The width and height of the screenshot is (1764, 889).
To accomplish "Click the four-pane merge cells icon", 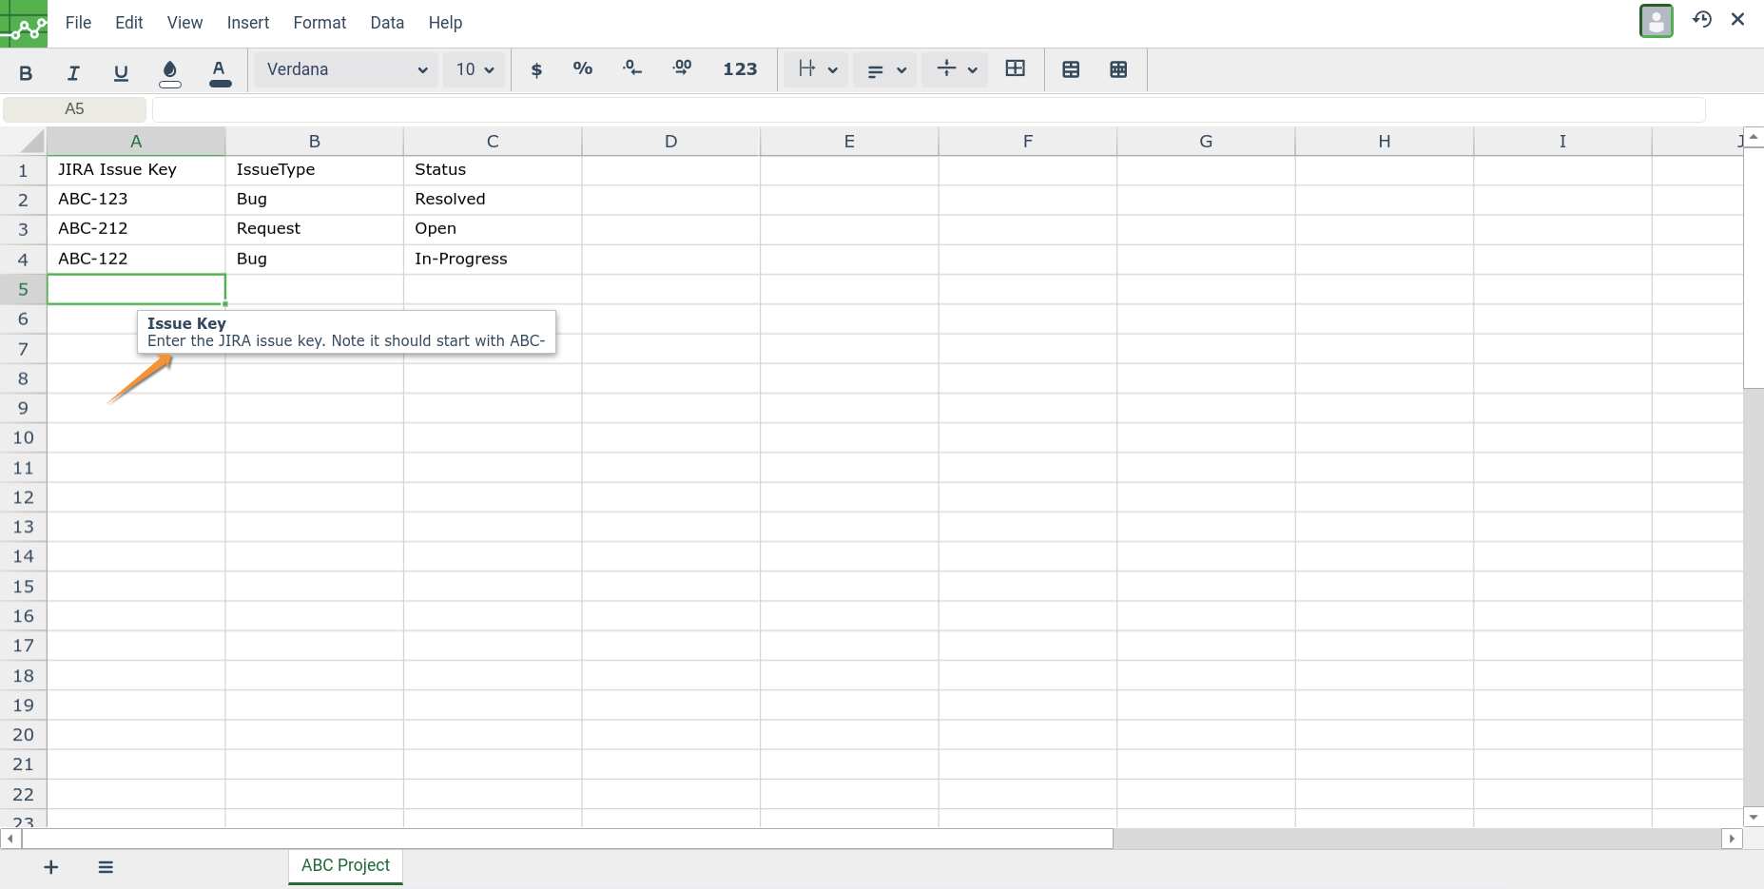I will pyautogui.click(x=1016, y=69).
